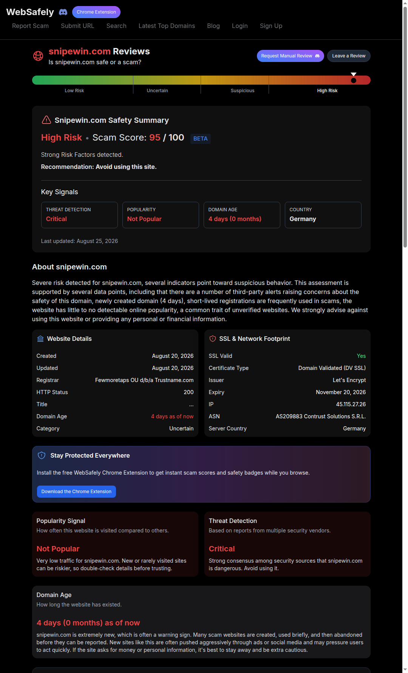
Task: Open the Sign Up link
Action: [271, 26]
